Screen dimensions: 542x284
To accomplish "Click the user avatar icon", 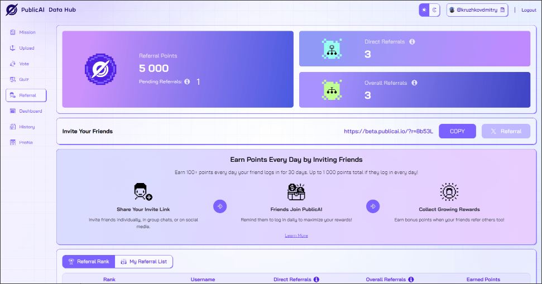I will point(452,10).
